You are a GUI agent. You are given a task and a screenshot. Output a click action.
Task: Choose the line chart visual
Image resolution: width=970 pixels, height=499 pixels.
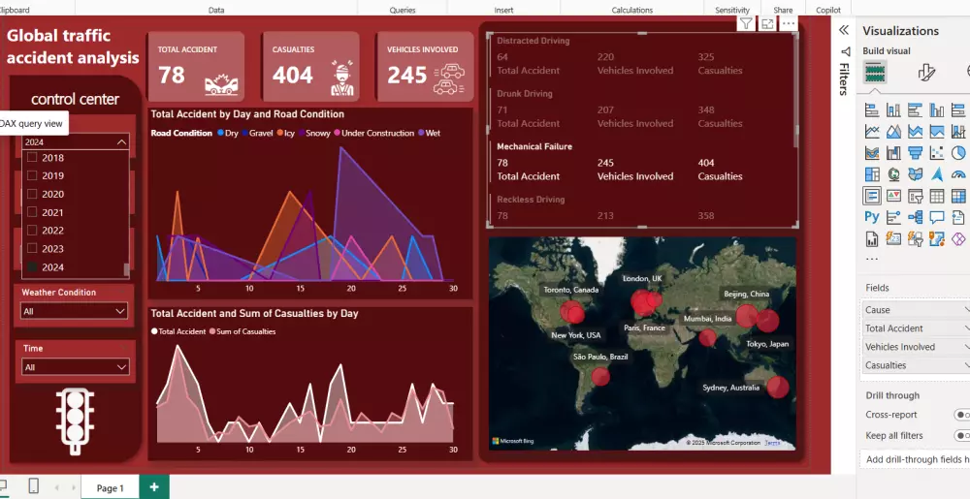(872, 132)
